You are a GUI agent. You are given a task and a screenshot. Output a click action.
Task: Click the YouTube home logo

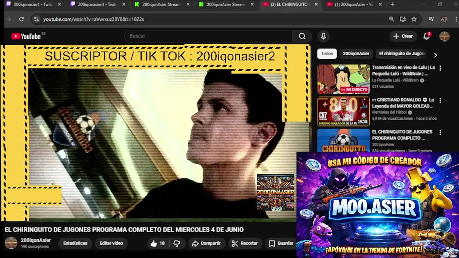pyautogui.click(x=26, y=36)
